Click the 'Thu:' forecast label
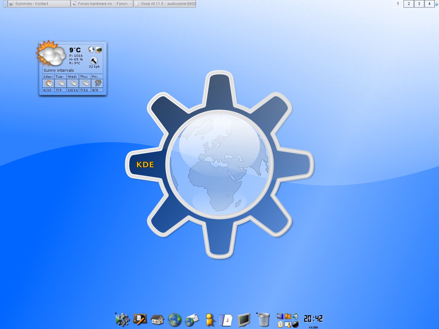 pos(84,77)
